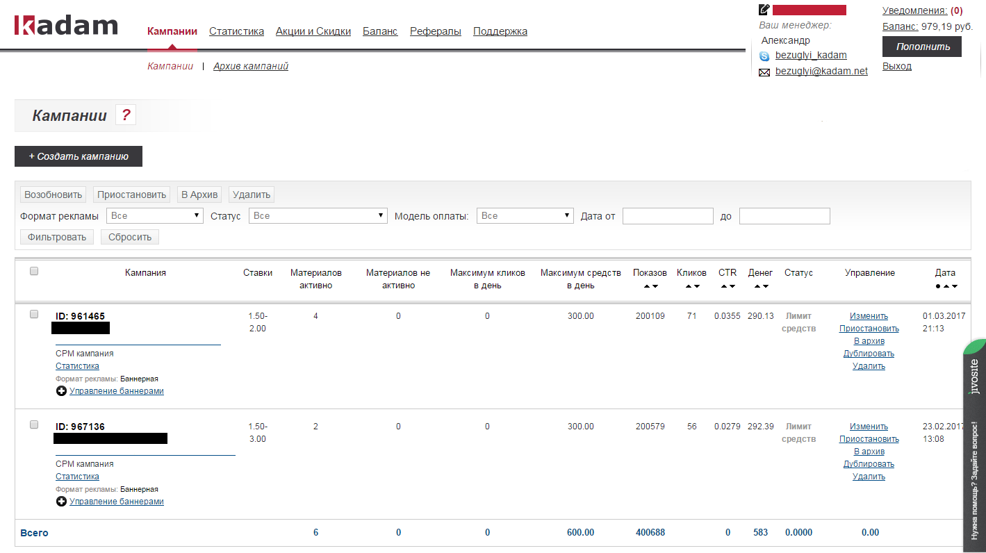This screenshot has height=553, width=986.
Task: Check the box for campaign 961465
Action: pos(34,314)
